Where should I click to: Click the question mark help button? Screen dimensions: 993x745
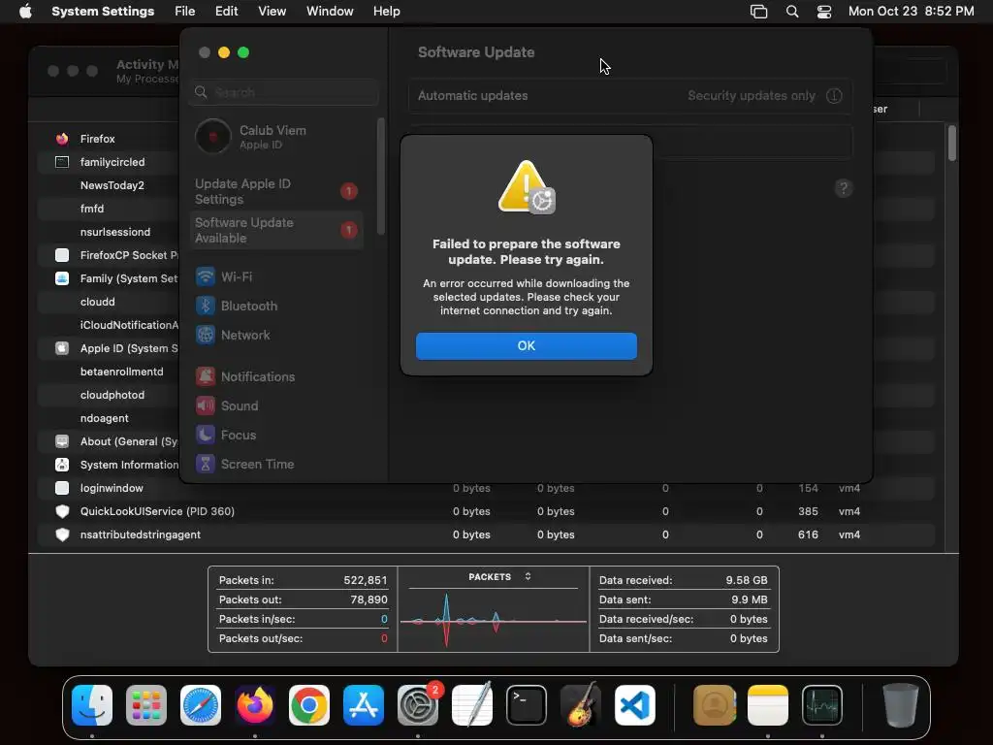pyautogui.click(x=843, y=188)
